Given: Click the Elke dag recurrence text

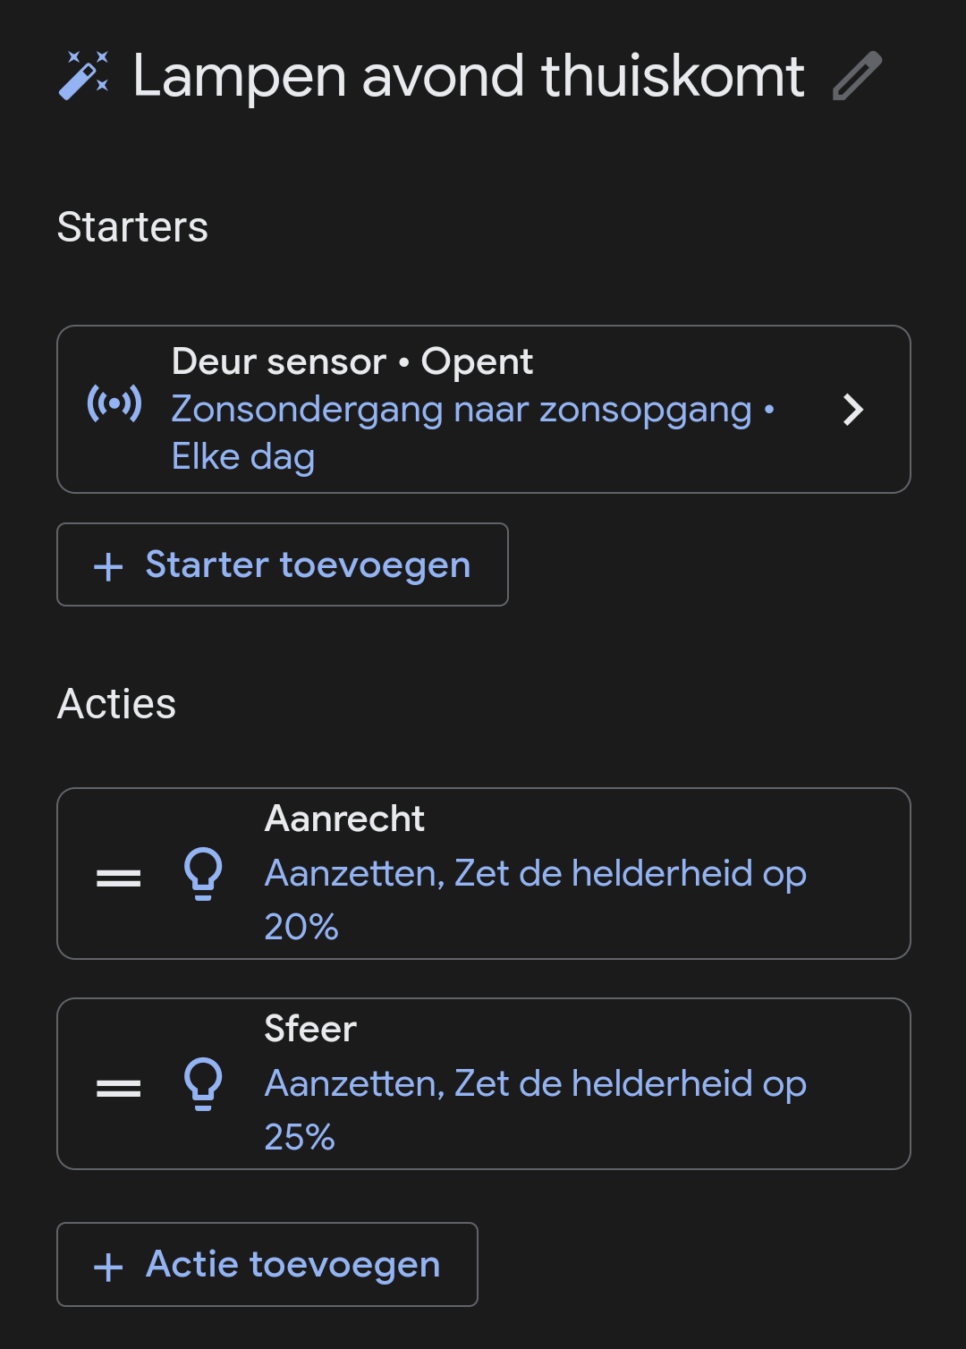Looking at the screenshot, I should [243, 457].
